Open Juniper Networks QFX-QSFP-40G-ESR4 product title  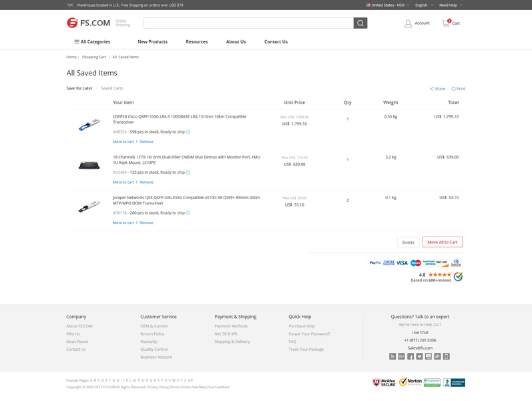pyautogui.click(x=186, y=200)
